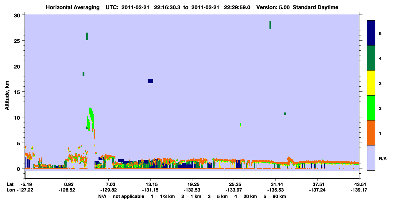Click the bright green level 2 color segment
399x205 pixels.
(371, 108)
